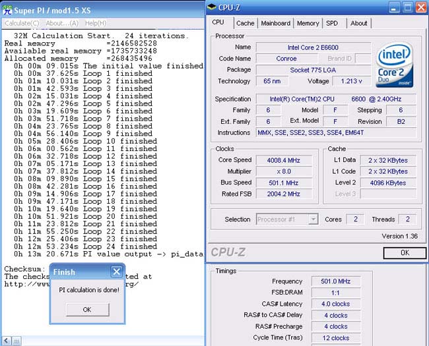This screenshot has height=346, width=429.
Task: Click the PI calculation is done! message
Action: click(89, 290)
